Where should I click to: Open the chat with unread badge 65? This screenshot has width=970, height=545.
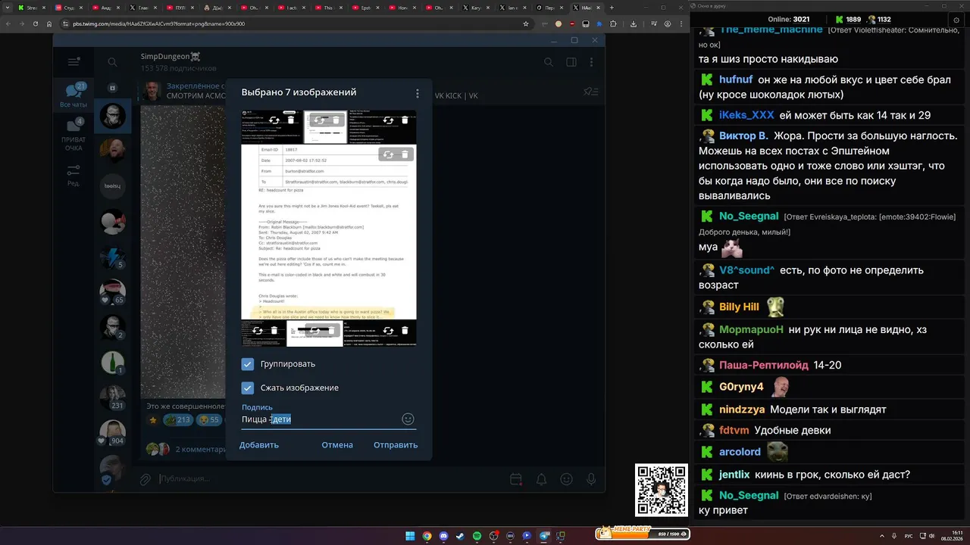pyautogui.click(x=113, y=291)
